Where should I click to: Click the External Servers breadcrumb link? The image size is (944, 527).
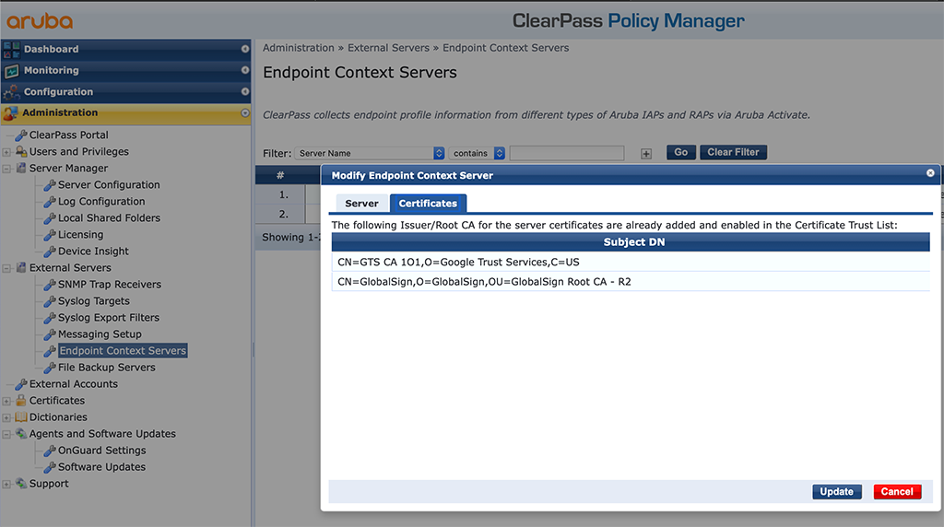pos(388,48)
